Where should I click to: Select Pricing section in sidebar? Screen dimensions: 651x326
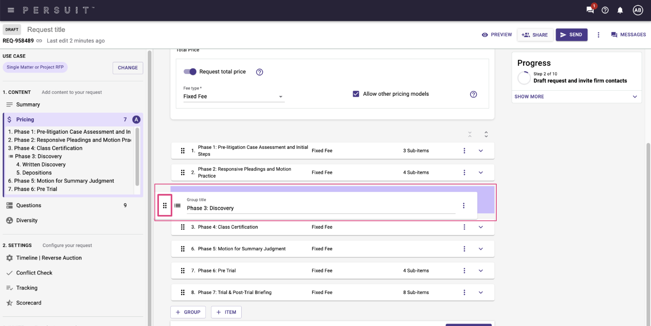click(x=73, y=120)
